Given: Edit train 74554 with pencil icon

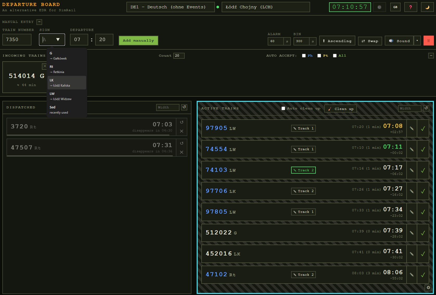Looking at the screenshot, I should 412,149.
